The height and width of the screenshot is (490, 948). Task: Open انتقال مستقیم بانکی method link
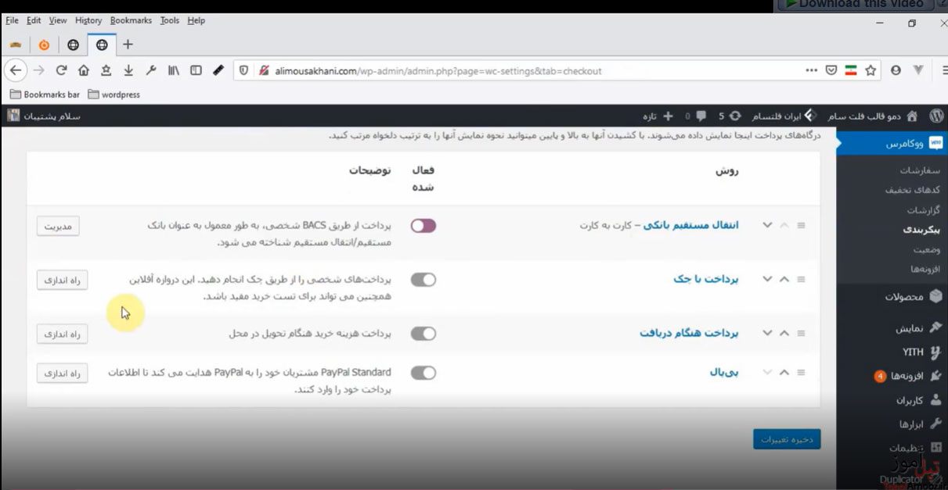pyautogui.click(x=690, y=225)
